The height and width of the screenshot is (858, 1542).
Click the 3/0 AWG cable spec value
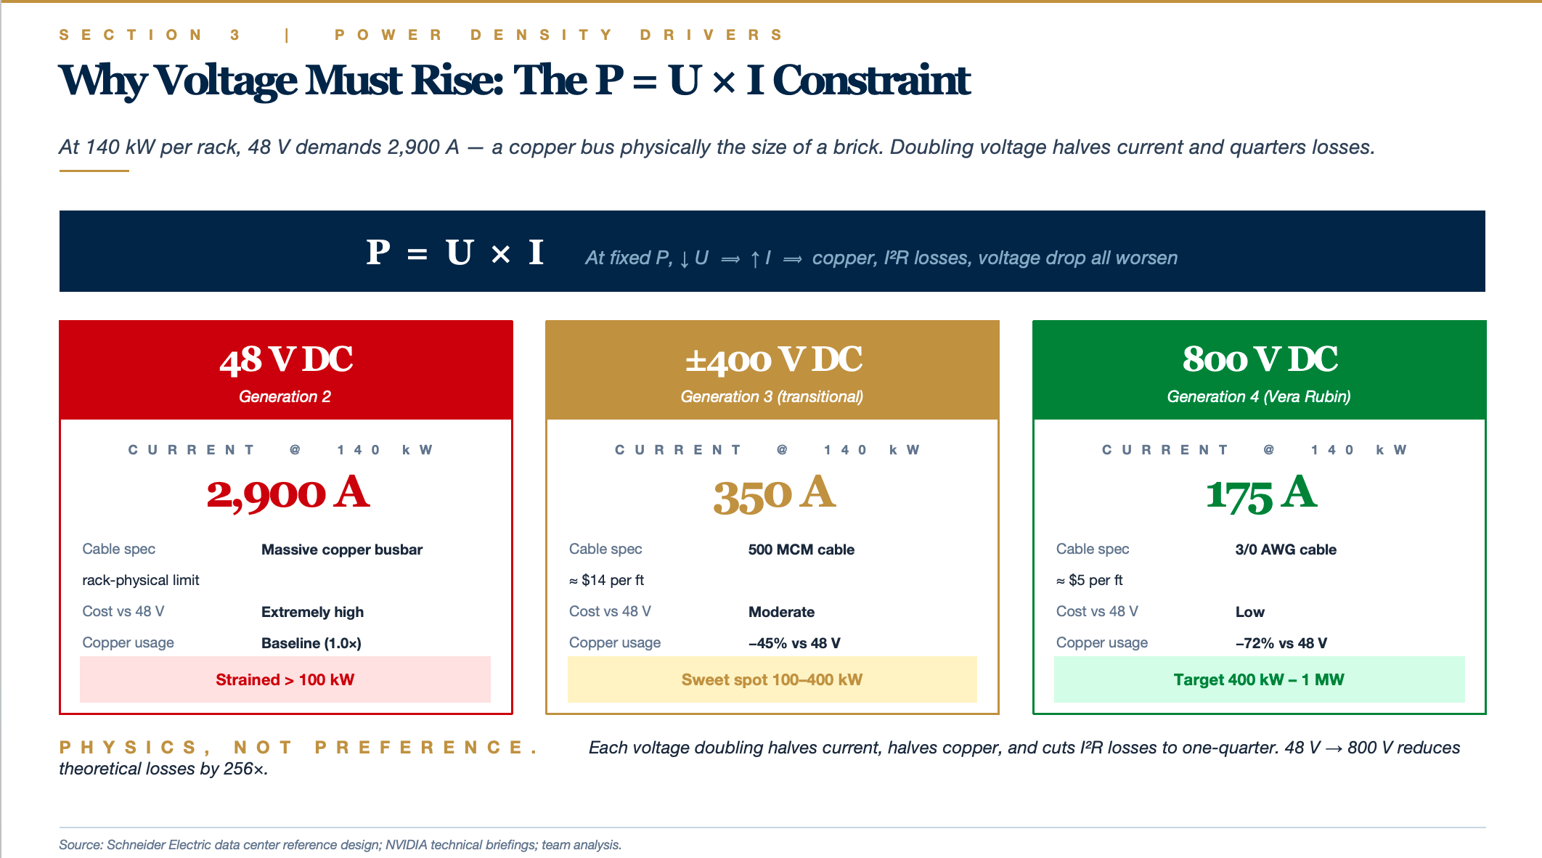click(1285, 550)
